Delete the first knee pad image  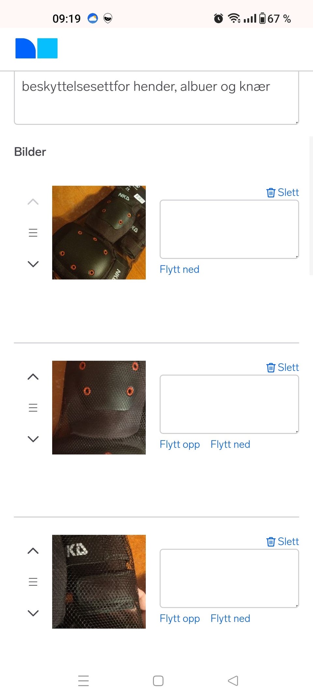click(282, 192)
